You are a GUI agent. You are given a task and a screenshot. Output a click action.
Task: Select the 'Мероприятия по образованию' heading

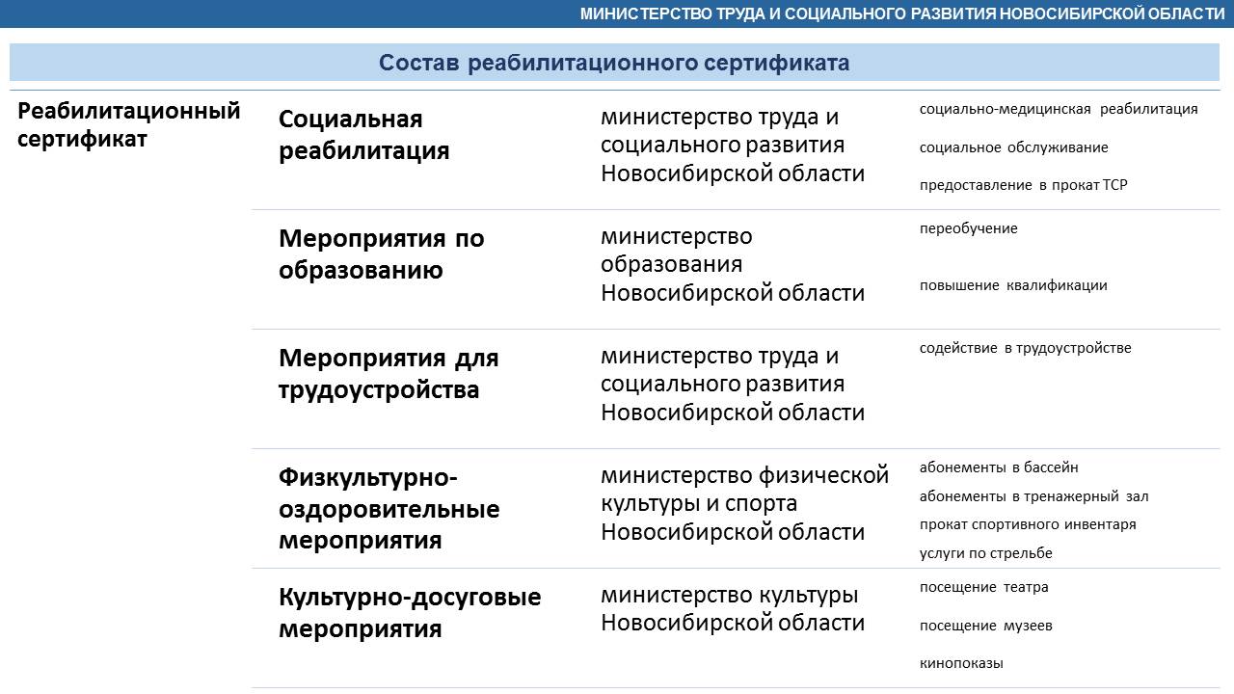pos(381,254)
